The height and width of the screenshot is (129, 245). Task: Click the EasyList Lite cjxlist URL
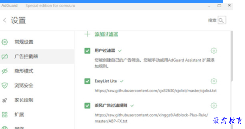[156, 91]
